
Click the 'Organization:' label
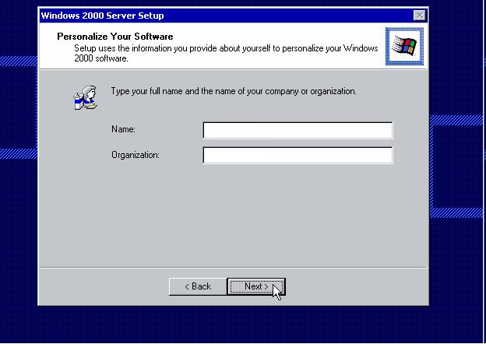click(x=136, y=155)
